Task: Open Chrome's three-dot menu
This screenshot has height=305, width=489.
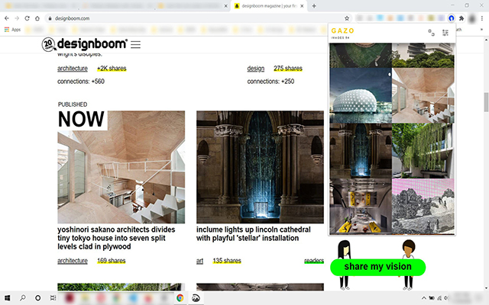Action: tap(482, 18)
